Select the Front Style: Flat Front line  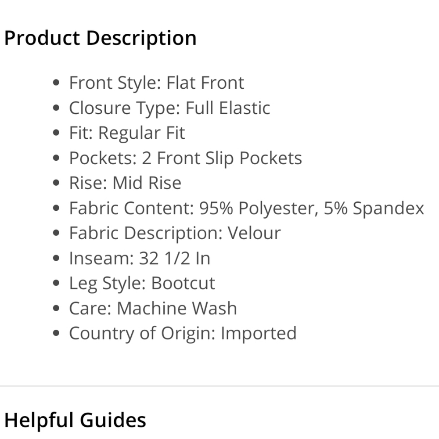point(157,83)
